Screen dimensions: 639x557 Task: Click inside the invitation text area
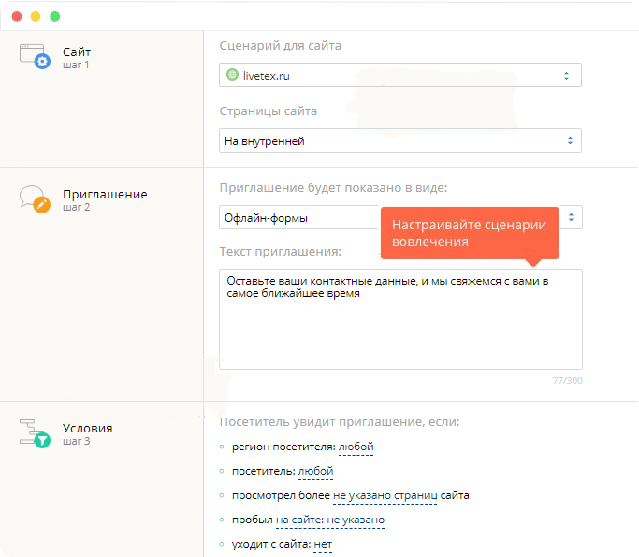tap(400, 319)
